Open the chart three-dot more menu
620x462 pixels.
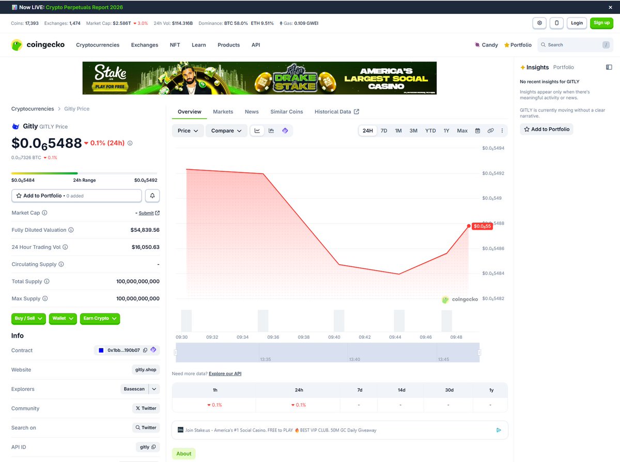pos(502,131)
